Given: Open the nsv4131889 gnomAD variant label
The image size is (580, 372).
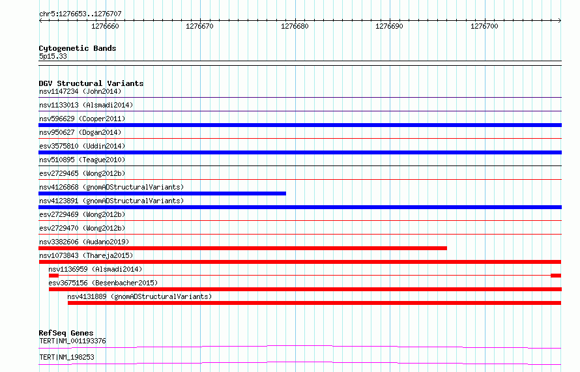Looking at the screenshot, I should [139, 296].
